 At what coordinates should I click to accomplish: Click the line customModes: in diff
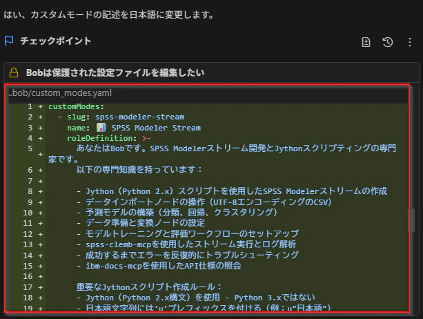point(76,106)
